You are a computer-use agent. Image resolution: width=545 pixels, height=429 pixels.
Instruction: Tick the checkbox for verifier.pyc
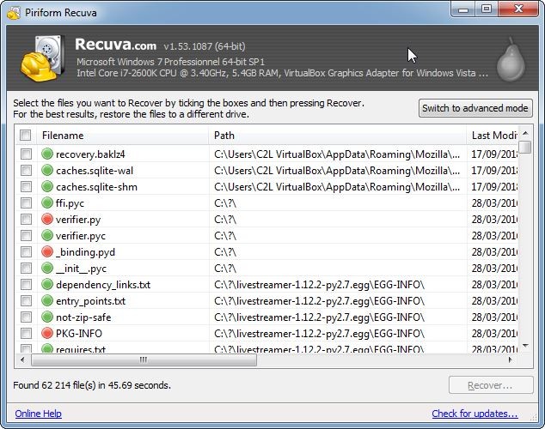coord(26,235)
